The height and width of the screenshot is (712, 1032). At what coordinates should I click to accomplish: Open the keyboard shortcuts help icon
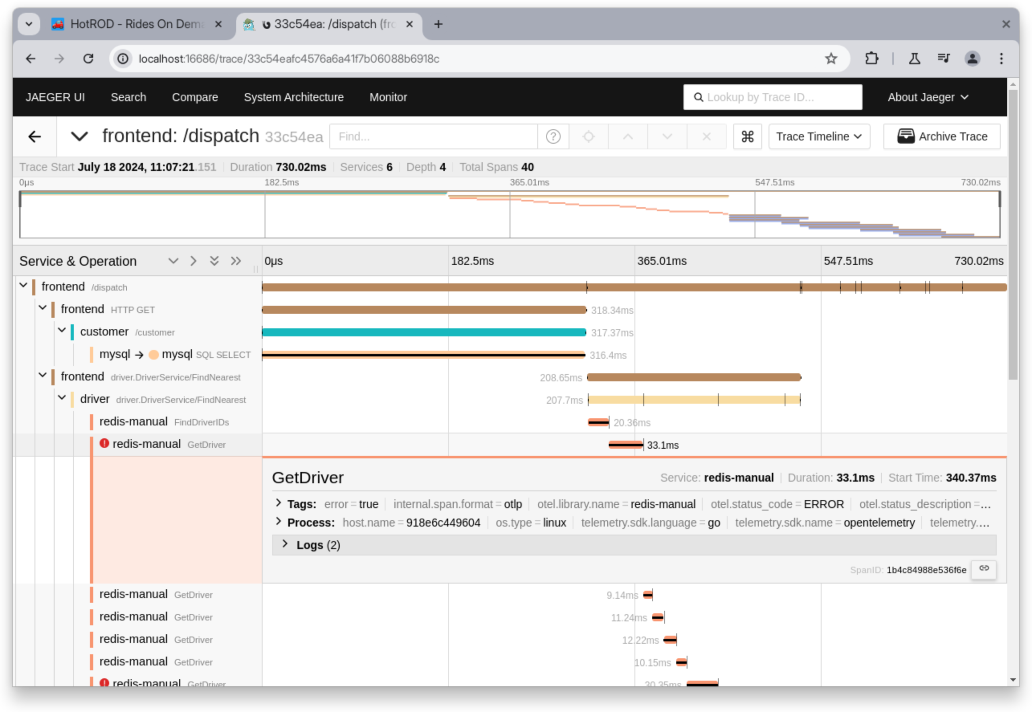pyautogui.click(x=747, y=136)
